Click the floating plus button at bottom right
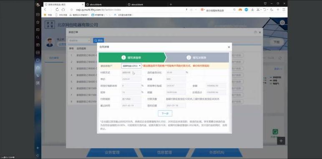322x159 pixels. (281, 141)
